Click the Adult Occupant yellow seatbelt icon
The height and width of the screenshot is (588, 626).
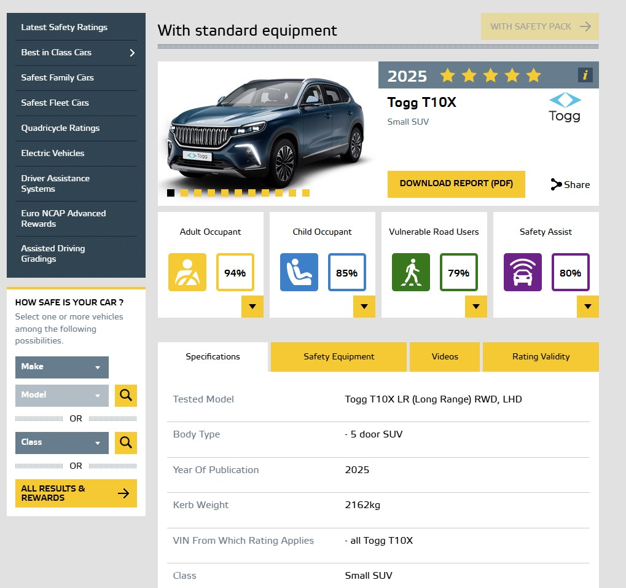coord(187,272)
